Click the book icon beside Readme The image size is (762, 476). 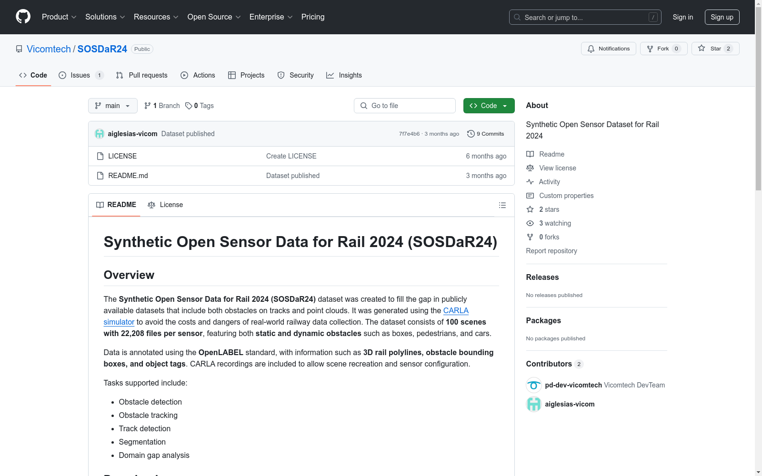coord(530,154)
